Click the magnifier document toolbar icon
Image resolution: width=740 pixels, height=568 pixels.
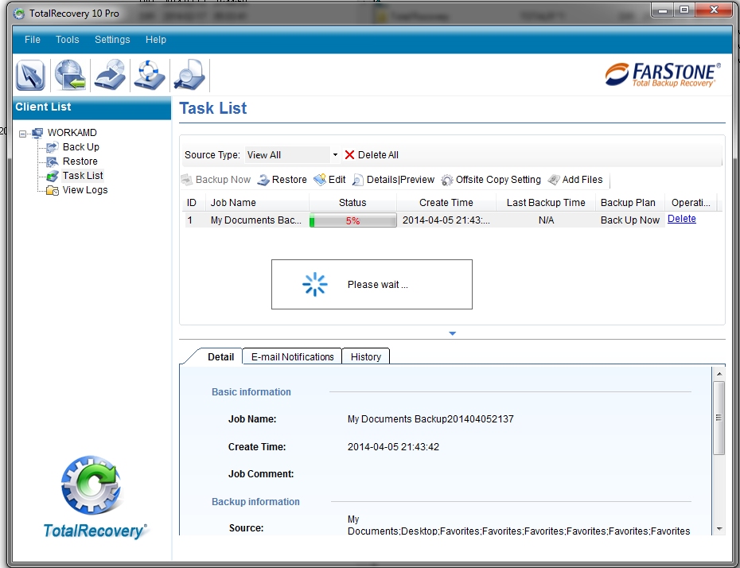189,76
